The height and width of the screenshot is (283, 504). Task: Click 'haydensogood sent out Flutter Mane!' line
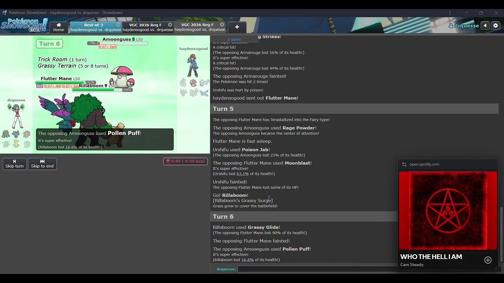(x=256, y=98)
